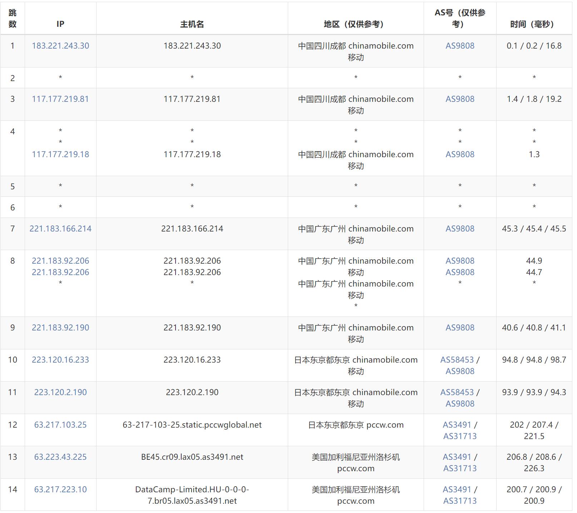Click the 跳数 column header
Image resolution: width=577 pixels, height=513 pixels.
13,18
